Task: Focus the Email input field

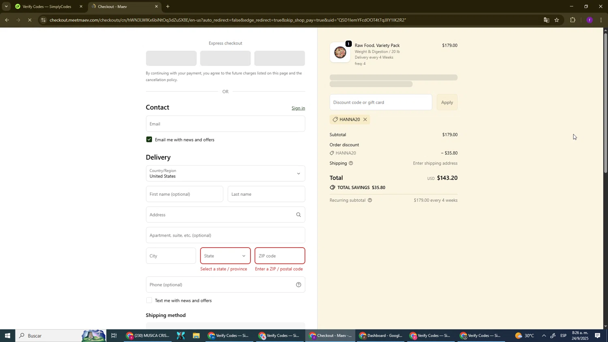Action: click(x=225, y=124)
